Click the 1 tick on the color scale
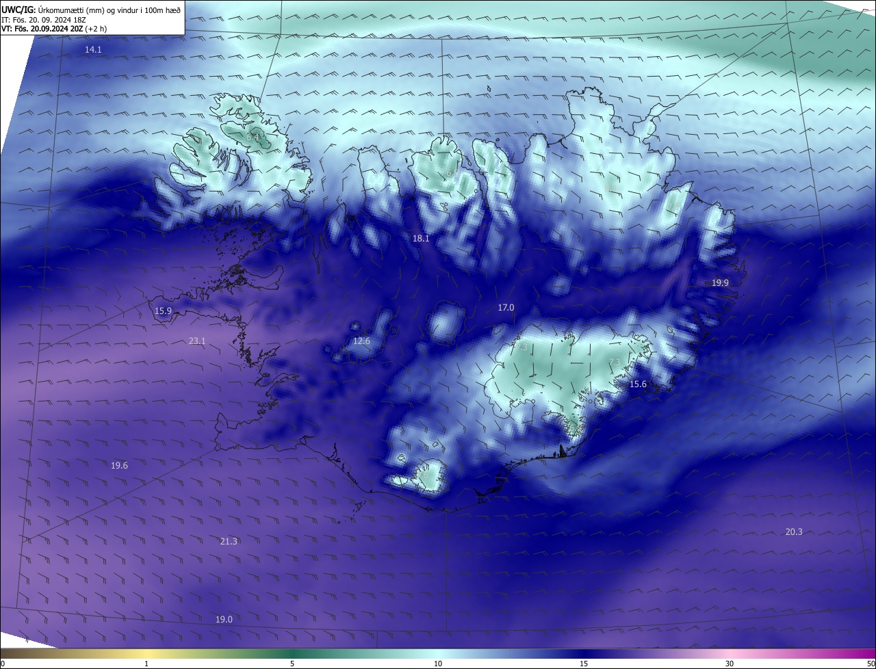Viewport: 876px width, 669px height. point(147,664)
